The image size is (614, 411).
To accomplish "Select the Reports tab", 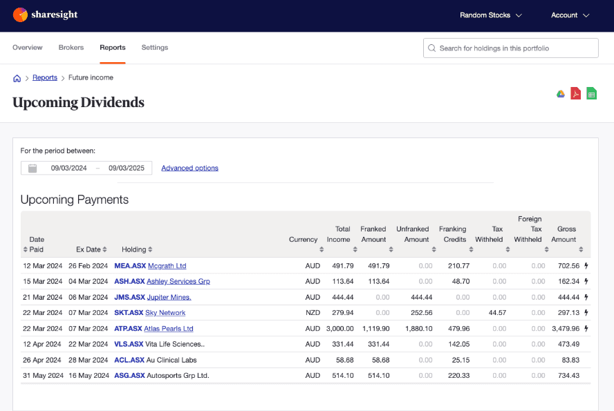I will pyautogui.click(x=113, y=48).
